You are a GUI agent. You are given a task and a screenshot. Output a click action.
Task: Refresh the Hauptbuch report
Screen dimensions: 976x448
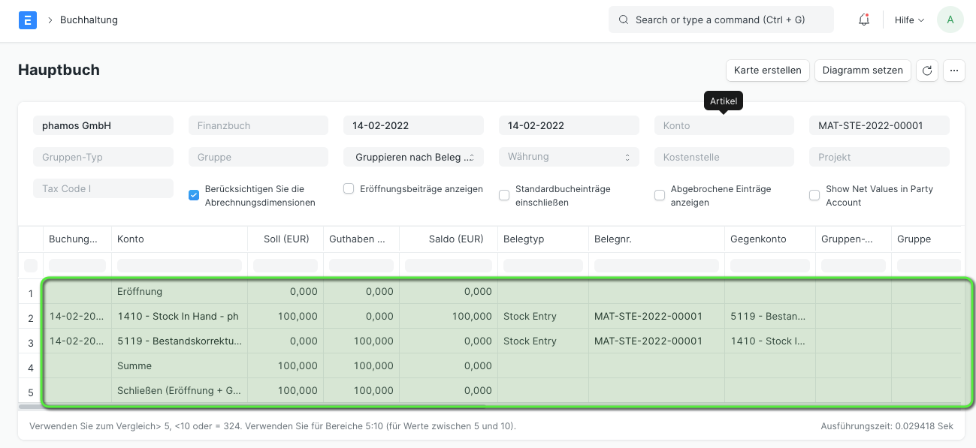927,71
